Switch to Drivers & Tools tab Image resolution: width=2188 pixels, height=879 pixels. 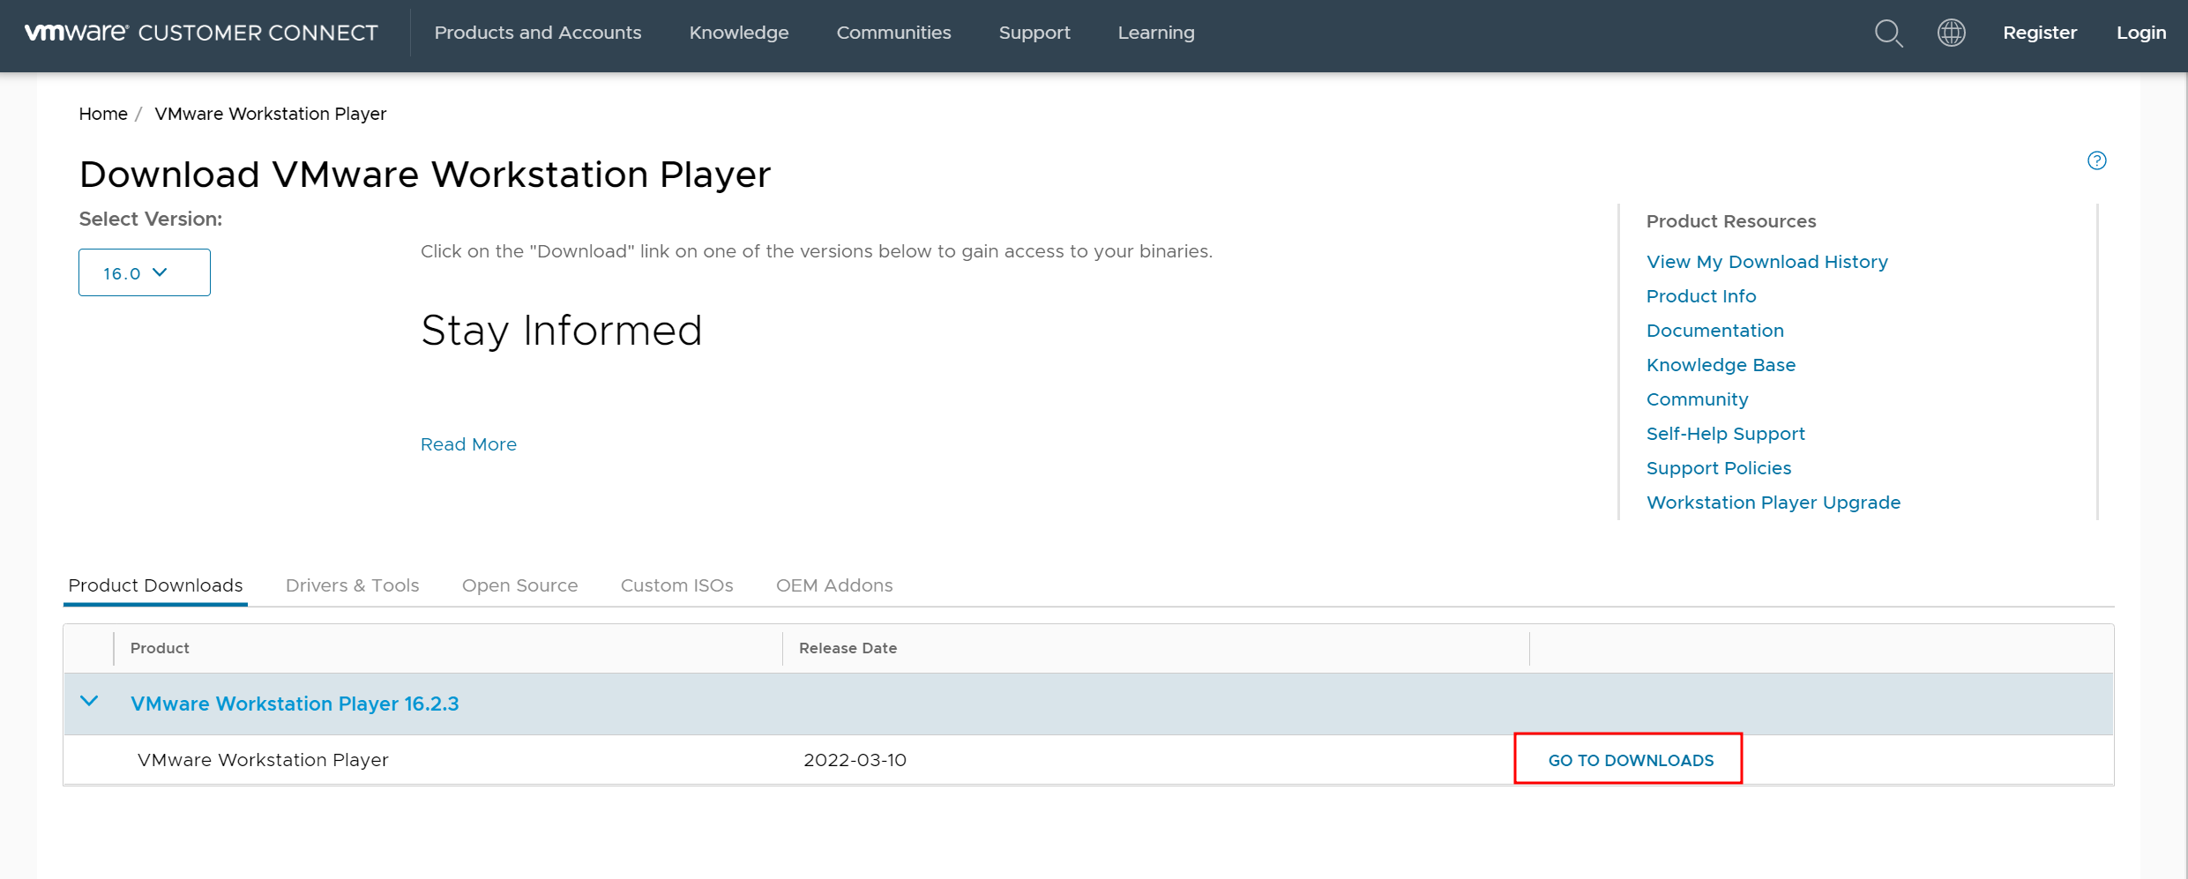(x=352, y=585)
